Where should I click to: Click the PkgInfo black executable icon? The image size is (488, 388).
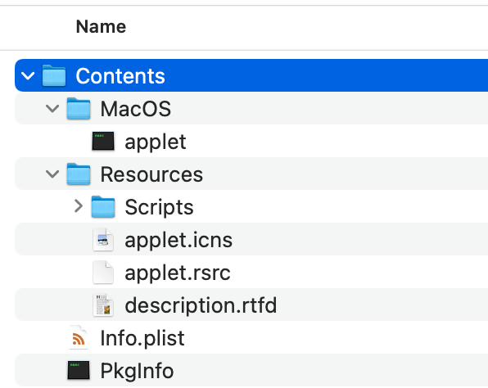tap(79, 370)
